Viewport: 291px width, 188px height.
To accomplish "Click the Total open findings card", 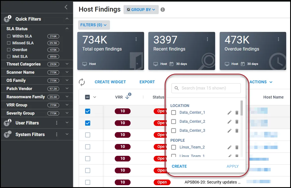I will tap(111, 51).
